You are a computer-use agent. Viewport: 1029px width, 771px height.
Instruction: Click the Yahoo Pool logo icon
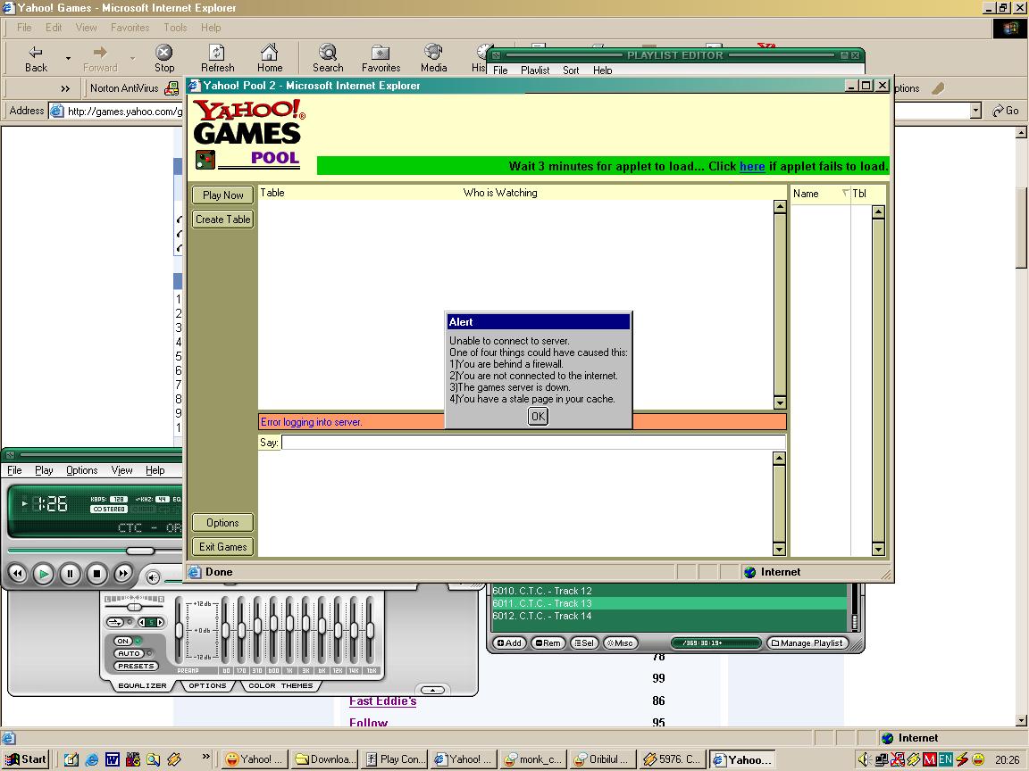[x=205, y=160]
